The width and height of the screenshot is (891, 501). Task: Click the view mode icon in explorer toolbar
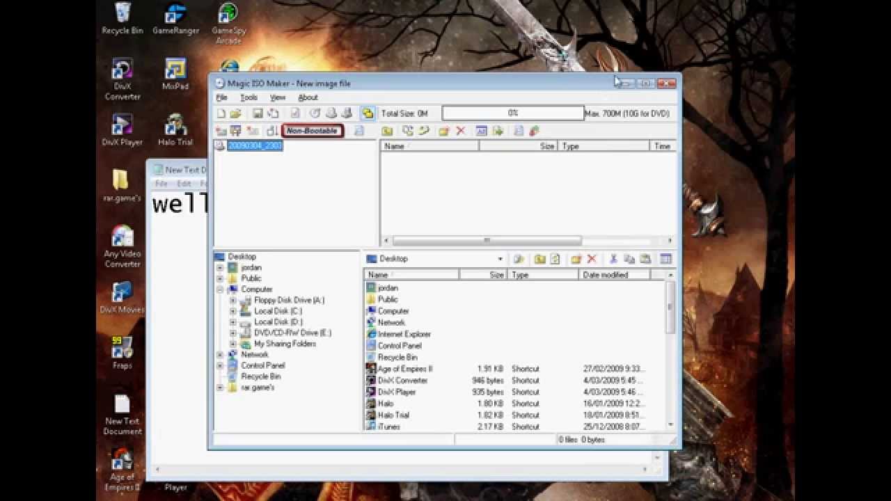[666, 259]
